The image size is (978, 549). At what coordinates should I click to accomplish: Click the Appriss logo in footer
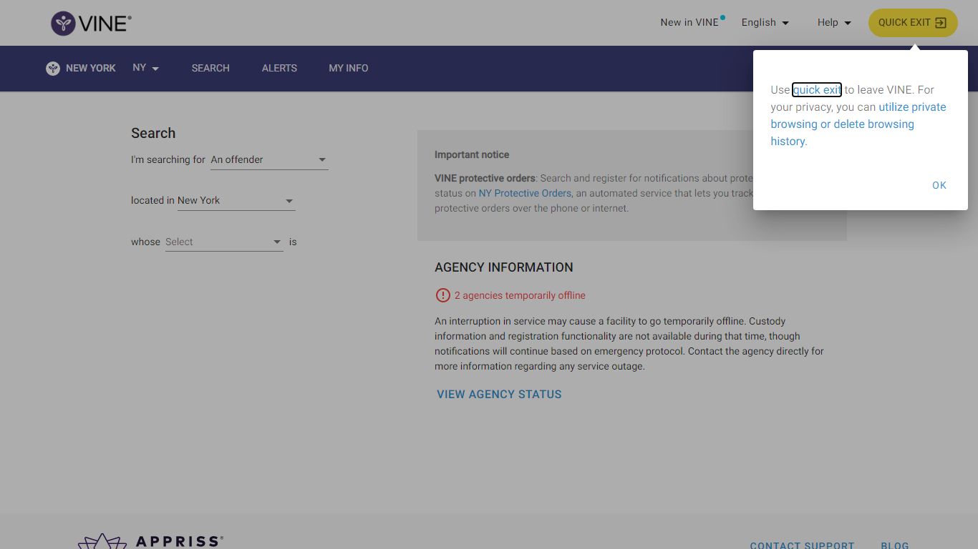(x=151, y=541)
